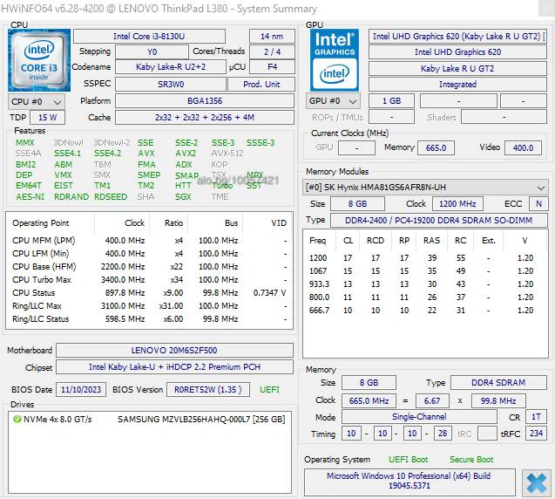
Task: Click the Intel Graphics logo image
Action: 335,60
